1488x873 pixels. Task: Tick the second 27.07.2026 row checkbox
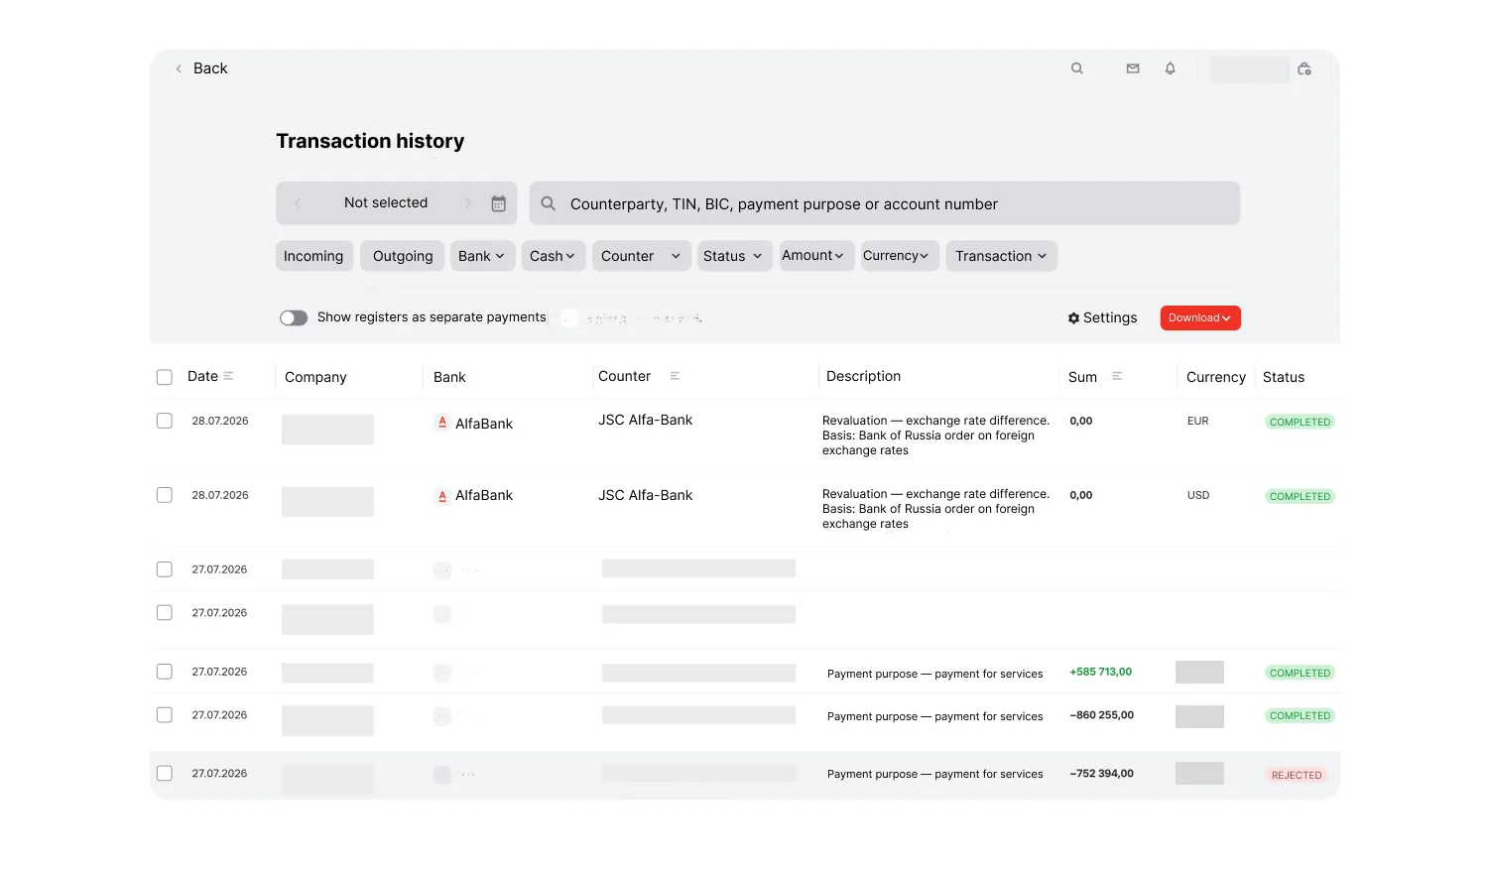[165, 613]
